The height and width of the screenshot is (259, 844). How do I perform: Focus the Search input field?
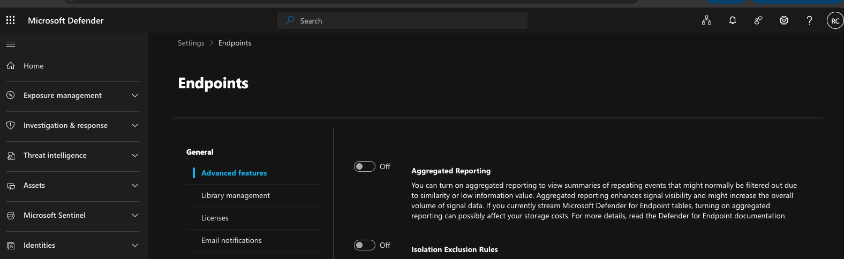coord(402,20)
